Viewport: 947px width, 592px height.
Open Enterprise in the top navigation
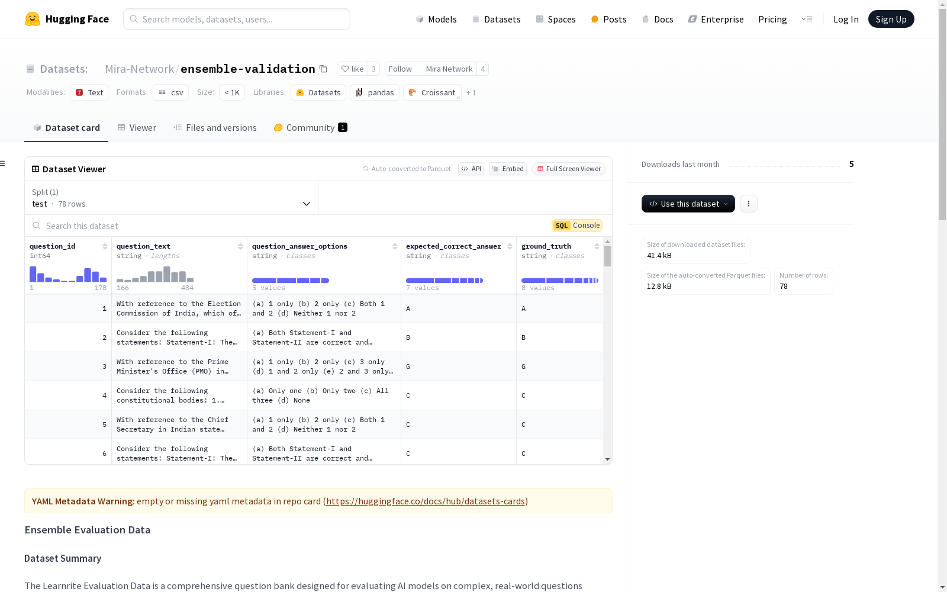point(716,19)
